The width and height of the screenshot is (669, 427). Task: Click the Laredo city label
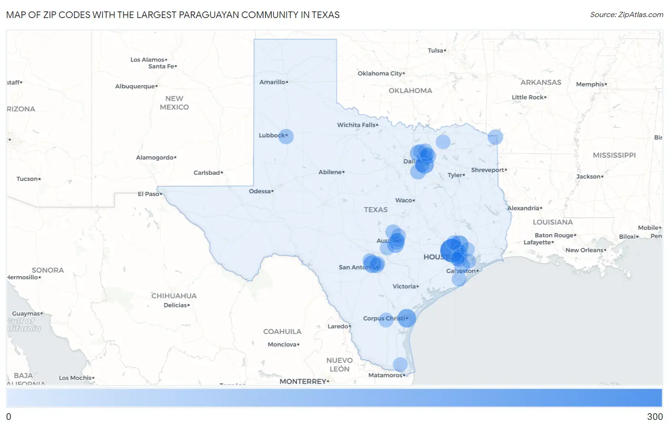(x=339, y=326)
